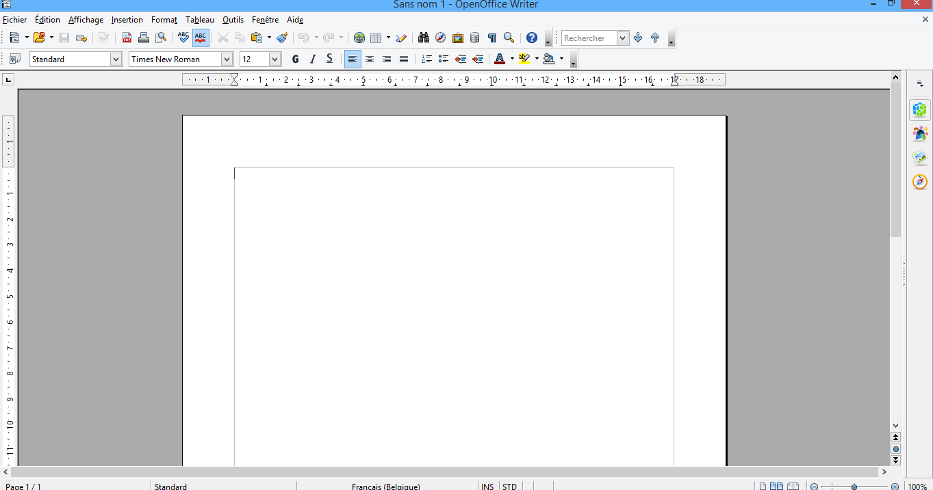Open sidebar Navigator compass icon

point(920,182)
